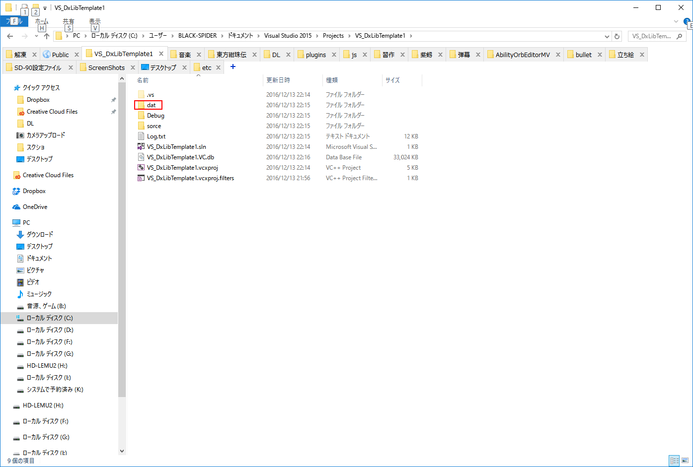Screen dimensions: 693x467
Task: Open Dropbox cloud entry in sidebar
Action: pos(34,191)
